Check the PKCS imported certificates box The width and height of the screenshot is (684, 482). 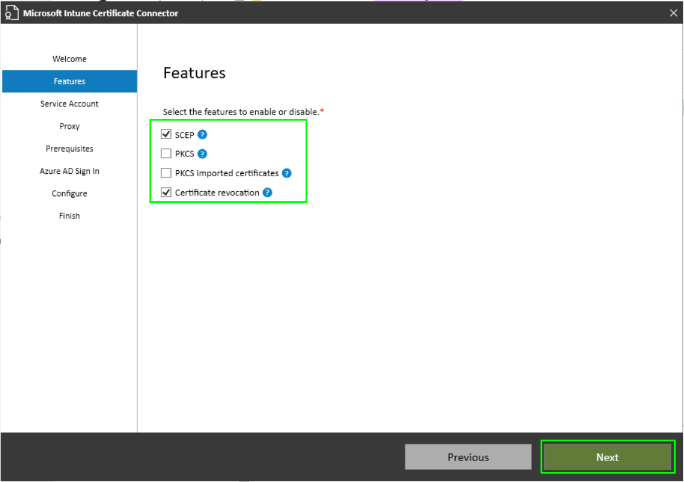[x=166, y=173]
